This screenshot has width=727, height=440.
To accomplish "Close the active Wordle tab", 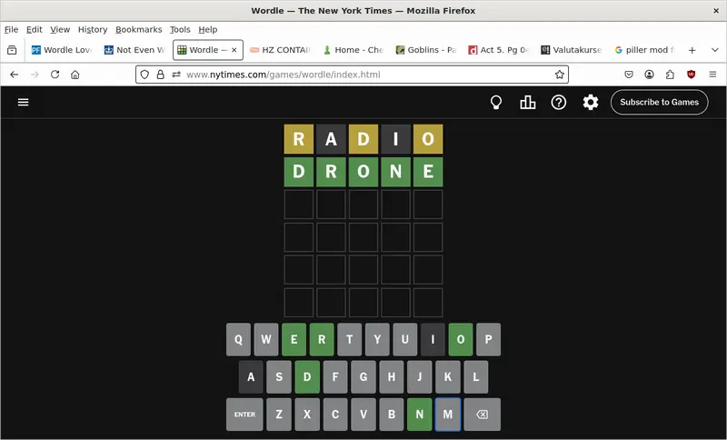I will pyautogui.click(x=234, y=50).
